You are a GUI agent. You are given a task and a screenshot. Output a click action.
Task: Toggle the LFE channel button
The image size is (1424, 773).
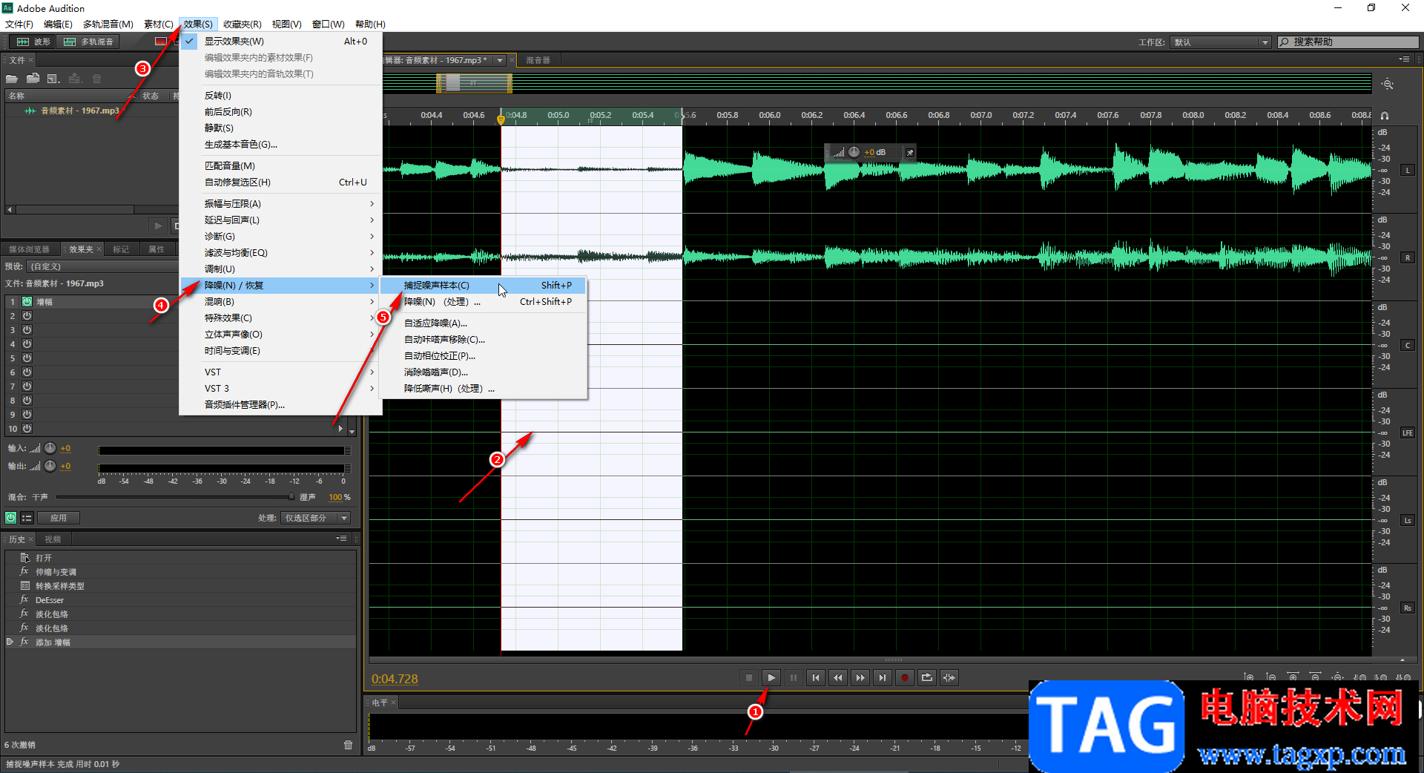pos(1407,433)
